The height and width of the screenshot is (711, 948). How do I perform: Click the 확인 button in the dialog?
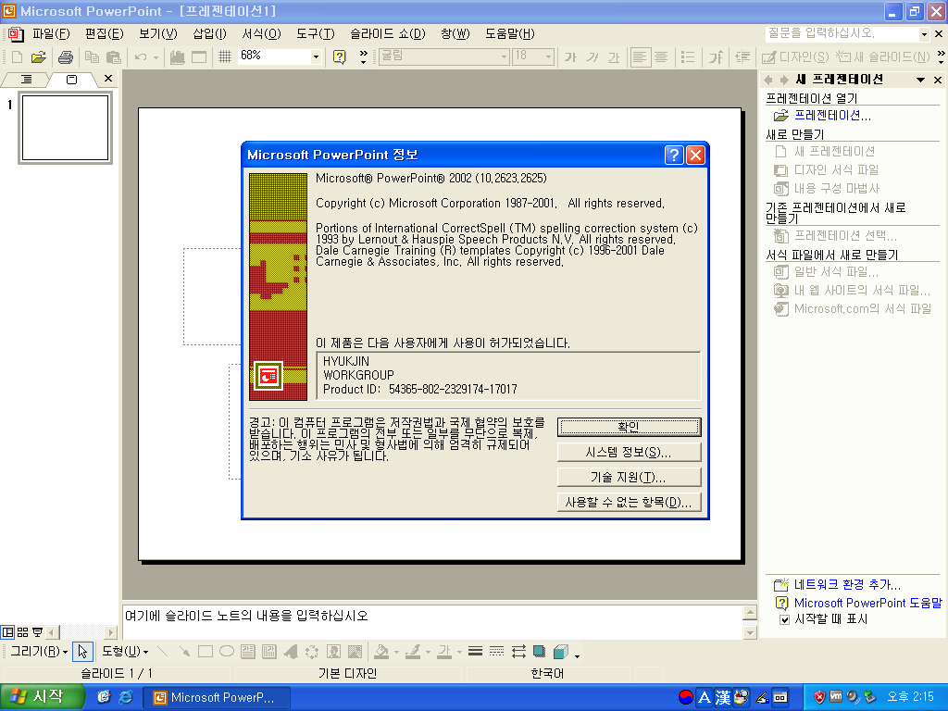(x=629, y=427)
